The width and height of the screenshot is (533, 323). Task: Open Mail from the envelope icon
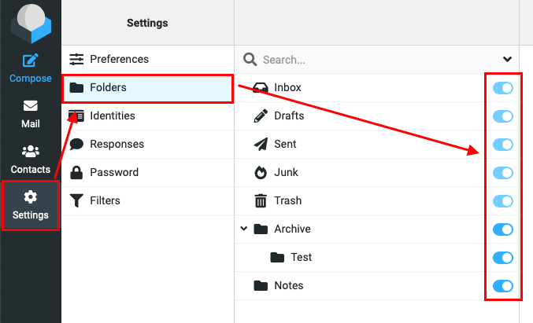pos(30,106)
